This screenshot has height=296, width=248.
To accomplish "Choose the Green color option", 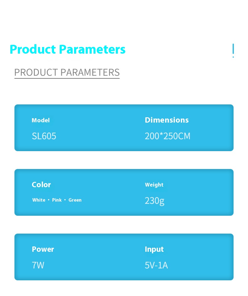I will point(75,200).
